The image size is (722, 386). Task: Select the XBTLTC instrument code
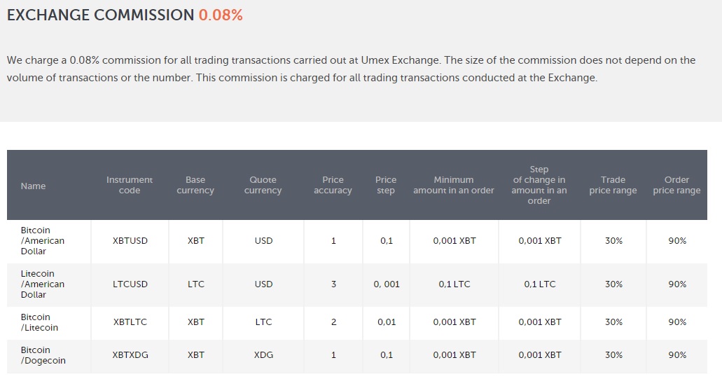[130, 322]
